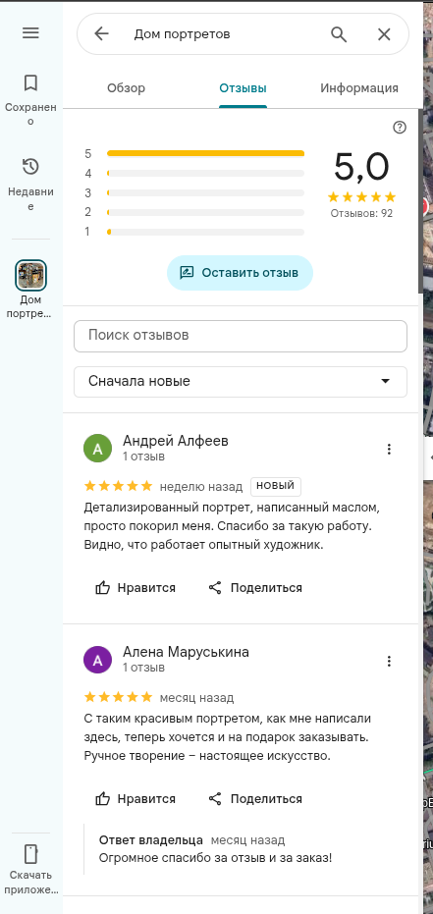
Task: Click Оставить отзыв button
Action: [241, 273]
